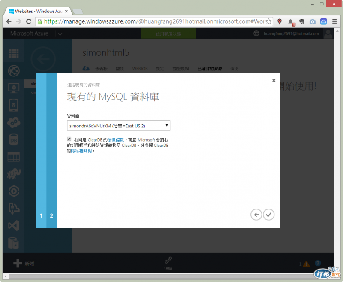343x282 pixels.
Task: Click the green credit status banner
Action: pyautogui.click(x=168, y=34)
